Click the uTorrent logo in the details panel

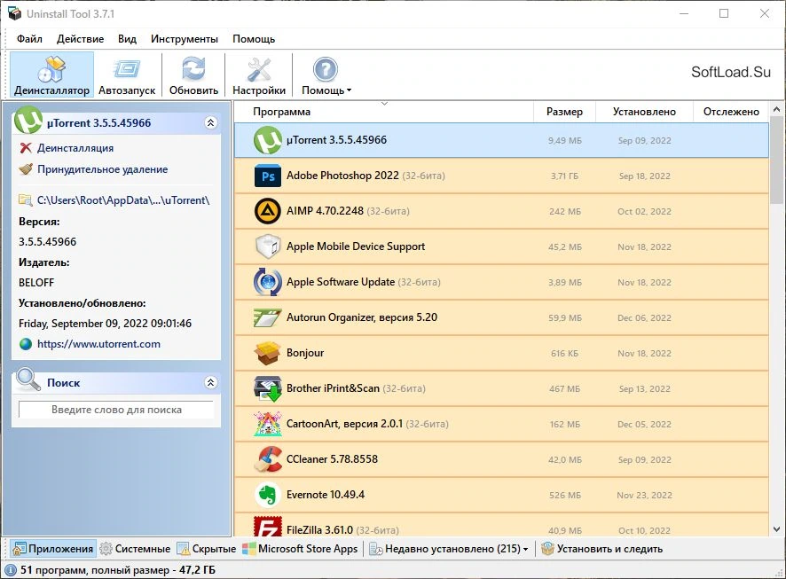tap(28, 121)
